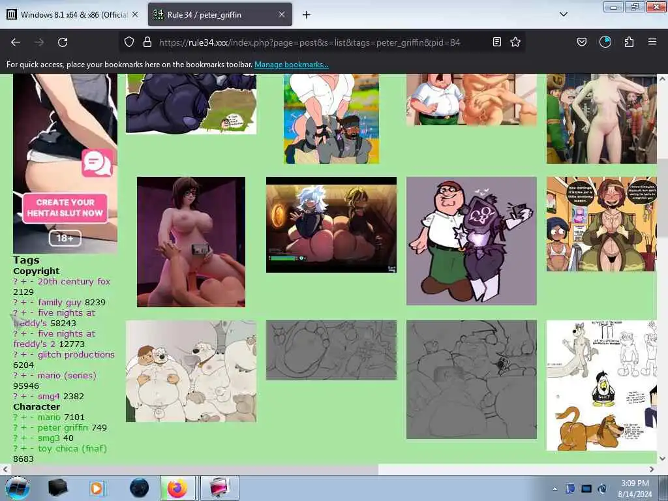
Task: Open the Firefox account profile icon
Action: (x=605, y=42)
